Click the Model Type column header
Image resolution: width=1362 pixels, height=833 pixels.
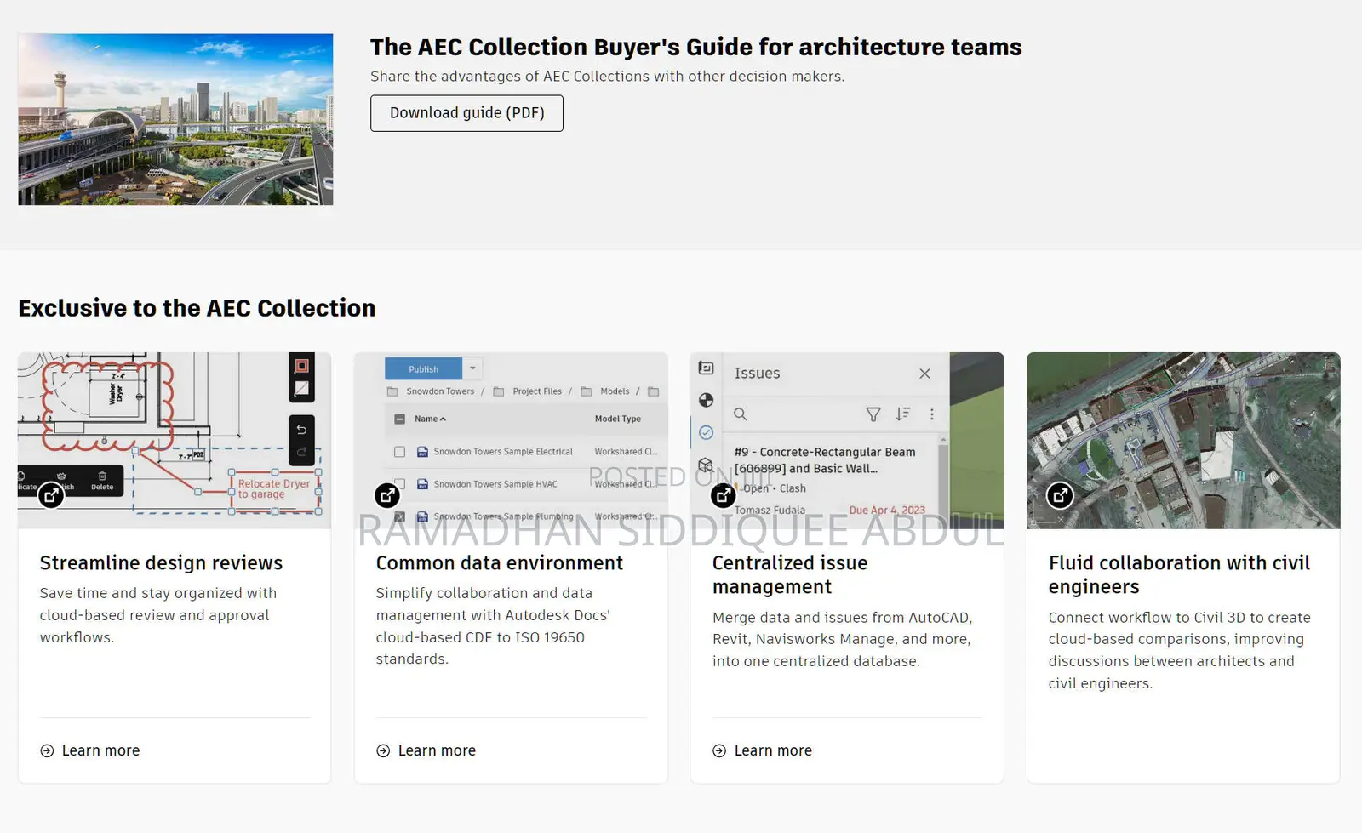(618, 419)
